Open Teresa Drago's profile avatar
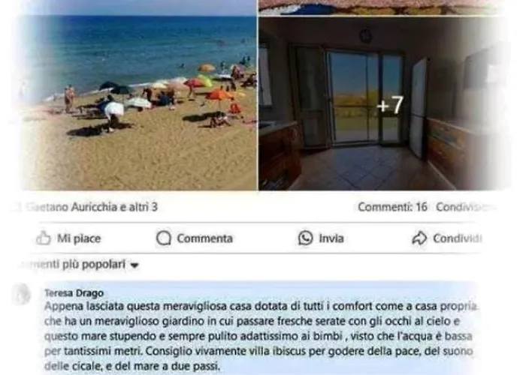 pos(22,294)
